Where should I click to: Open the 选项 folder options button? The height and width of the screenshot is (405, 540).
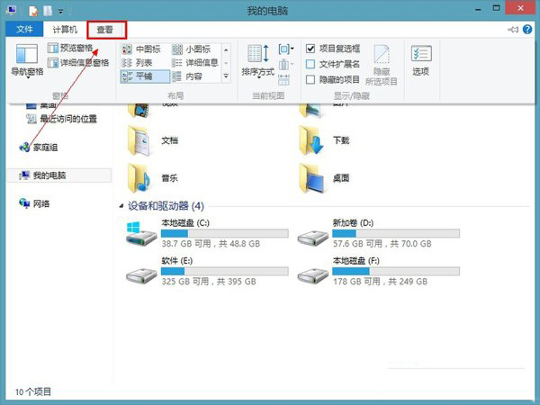421,60
